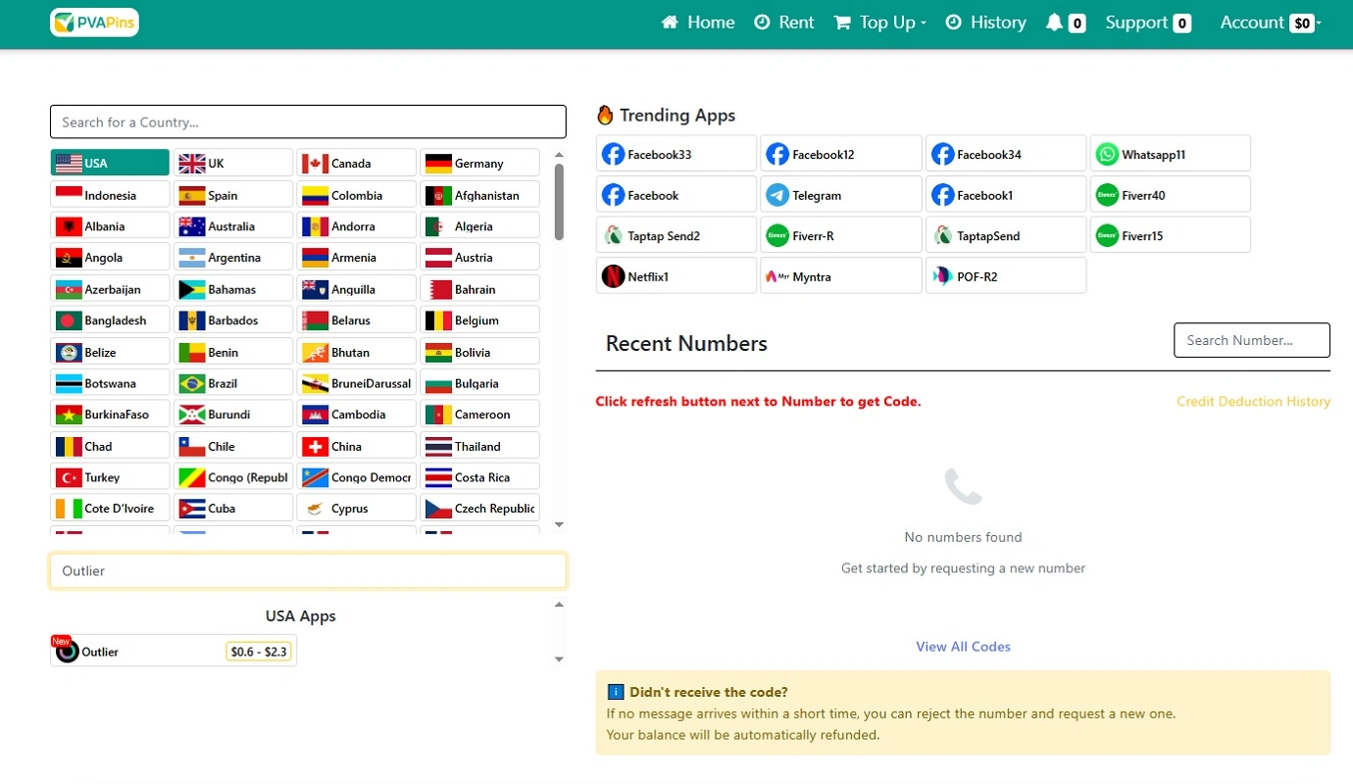
Task: Pick Turkey from the country list
Action: coord(110,476)
